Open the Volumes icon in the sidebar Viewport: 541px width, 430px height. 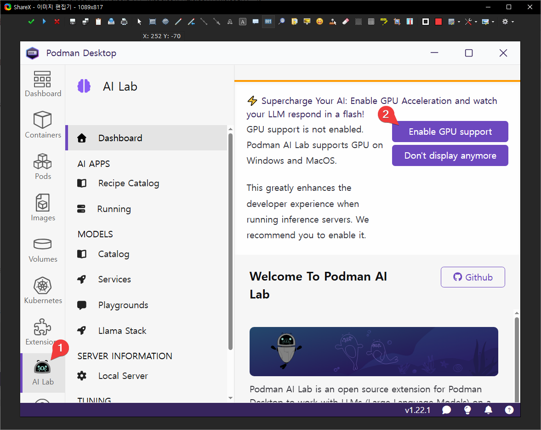43,249
